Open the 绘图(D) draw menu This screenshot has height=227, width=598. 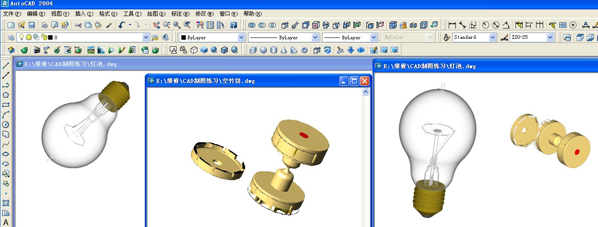156,14
